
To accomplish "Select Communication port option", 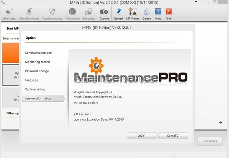I will pos(39,53).
